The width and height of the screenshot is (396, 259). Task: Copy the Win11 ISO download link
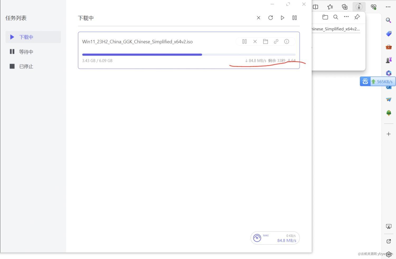pos(276,41)
